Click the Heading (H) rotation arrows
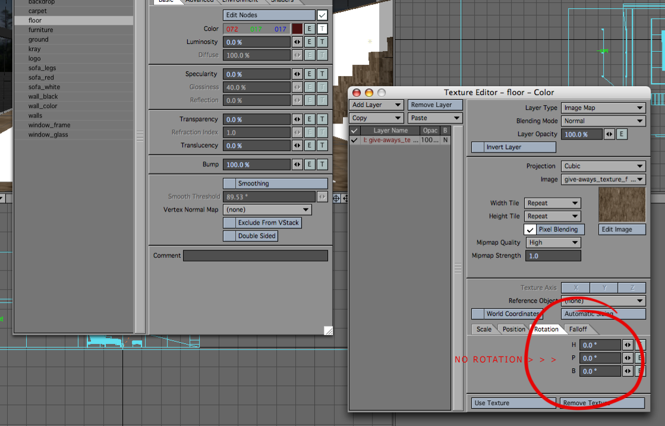The width and height of the screenshot is (665, 426). [628, 345]
